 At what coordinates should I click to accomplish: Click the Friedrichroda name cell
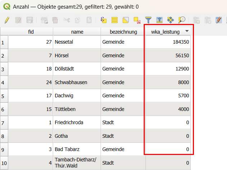77,122
